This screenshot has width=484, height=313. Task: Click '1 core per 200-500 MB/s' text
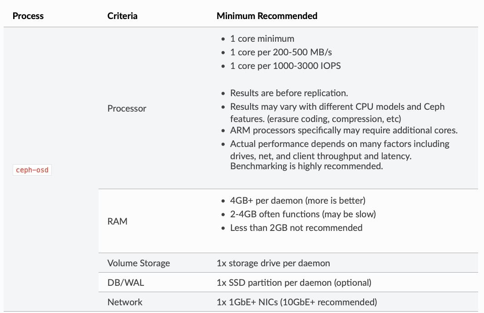click(x=281, y=52)
